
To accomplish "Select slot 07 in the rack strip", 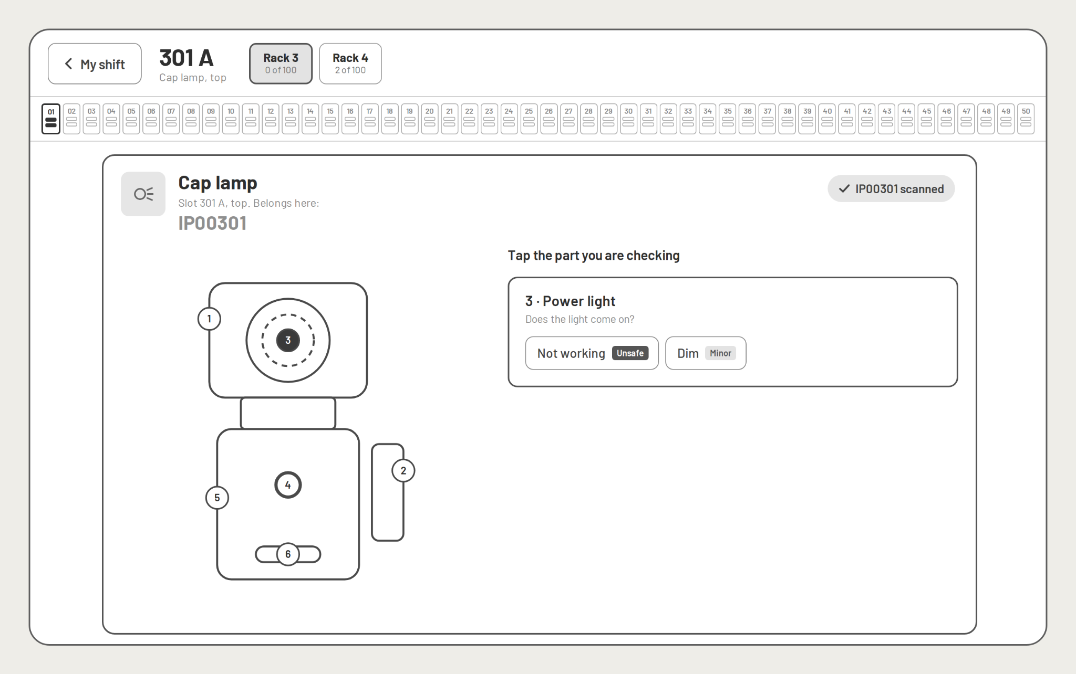I will (x=171, y=119).
